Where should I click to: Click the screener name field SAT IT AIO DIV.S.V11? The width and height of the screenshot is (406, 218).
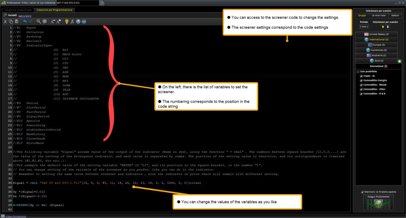(77, 3)
